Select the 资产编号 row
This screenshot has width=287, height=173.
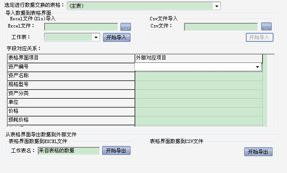[x=71, y=67]
